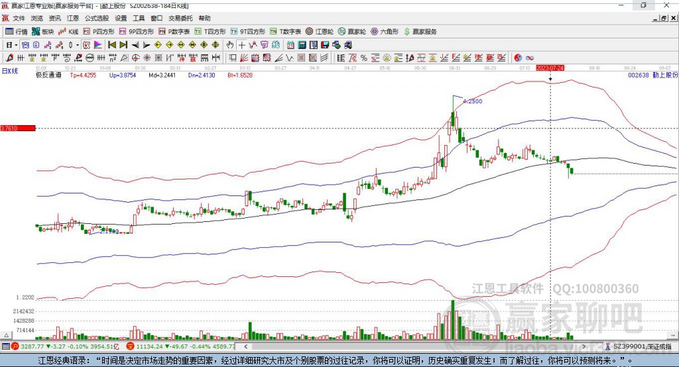
Task: Open the 工具 menu
Action: tap(139, 18)
